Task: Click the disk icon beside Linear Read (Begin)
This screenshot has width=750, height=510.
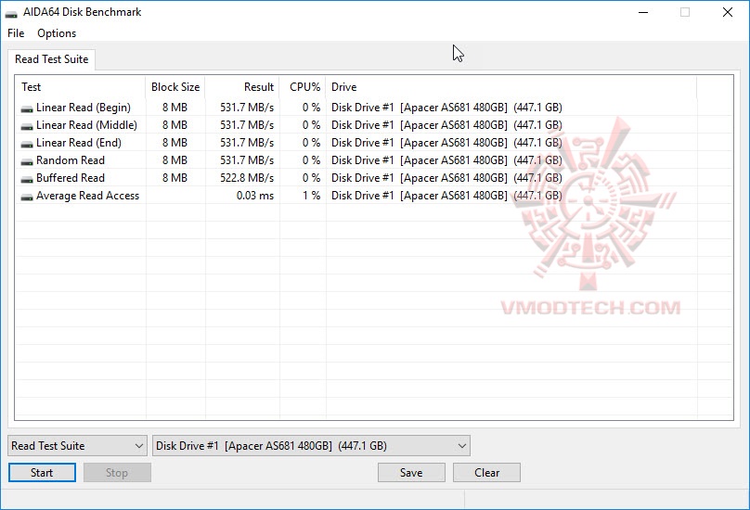Action: 27,108
